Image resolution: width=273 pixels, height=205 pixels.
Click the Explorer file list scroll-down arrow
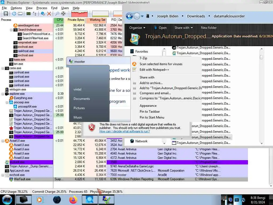262,143
